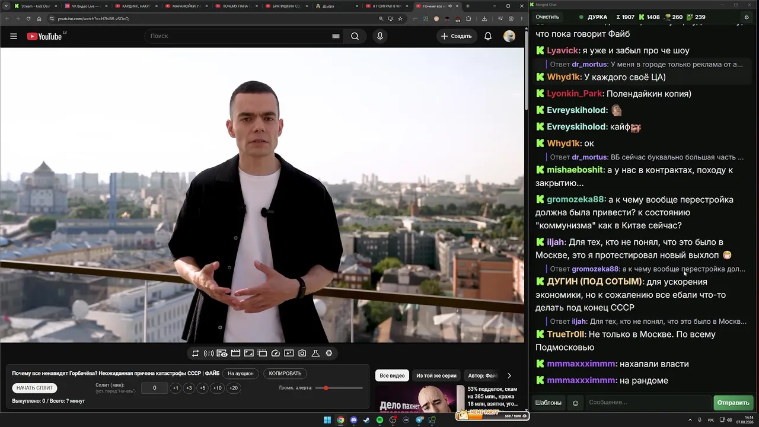Click the speedometer icon in the player toolbar
The image size is (759, 427).
[275, 353]
